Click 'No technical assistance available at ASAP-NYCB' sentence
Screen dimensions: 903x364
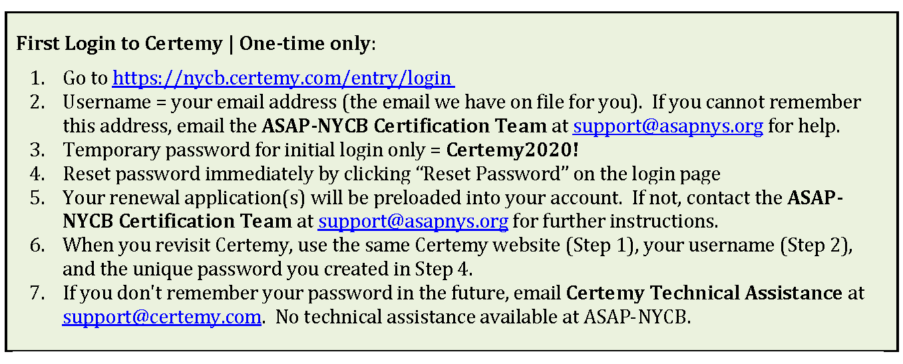click(484, 316)
